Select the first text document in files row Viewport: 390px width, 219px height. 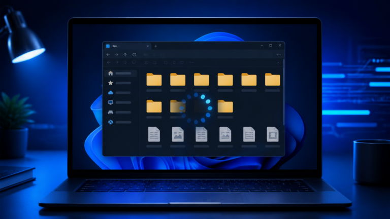(x=154, y=134)
